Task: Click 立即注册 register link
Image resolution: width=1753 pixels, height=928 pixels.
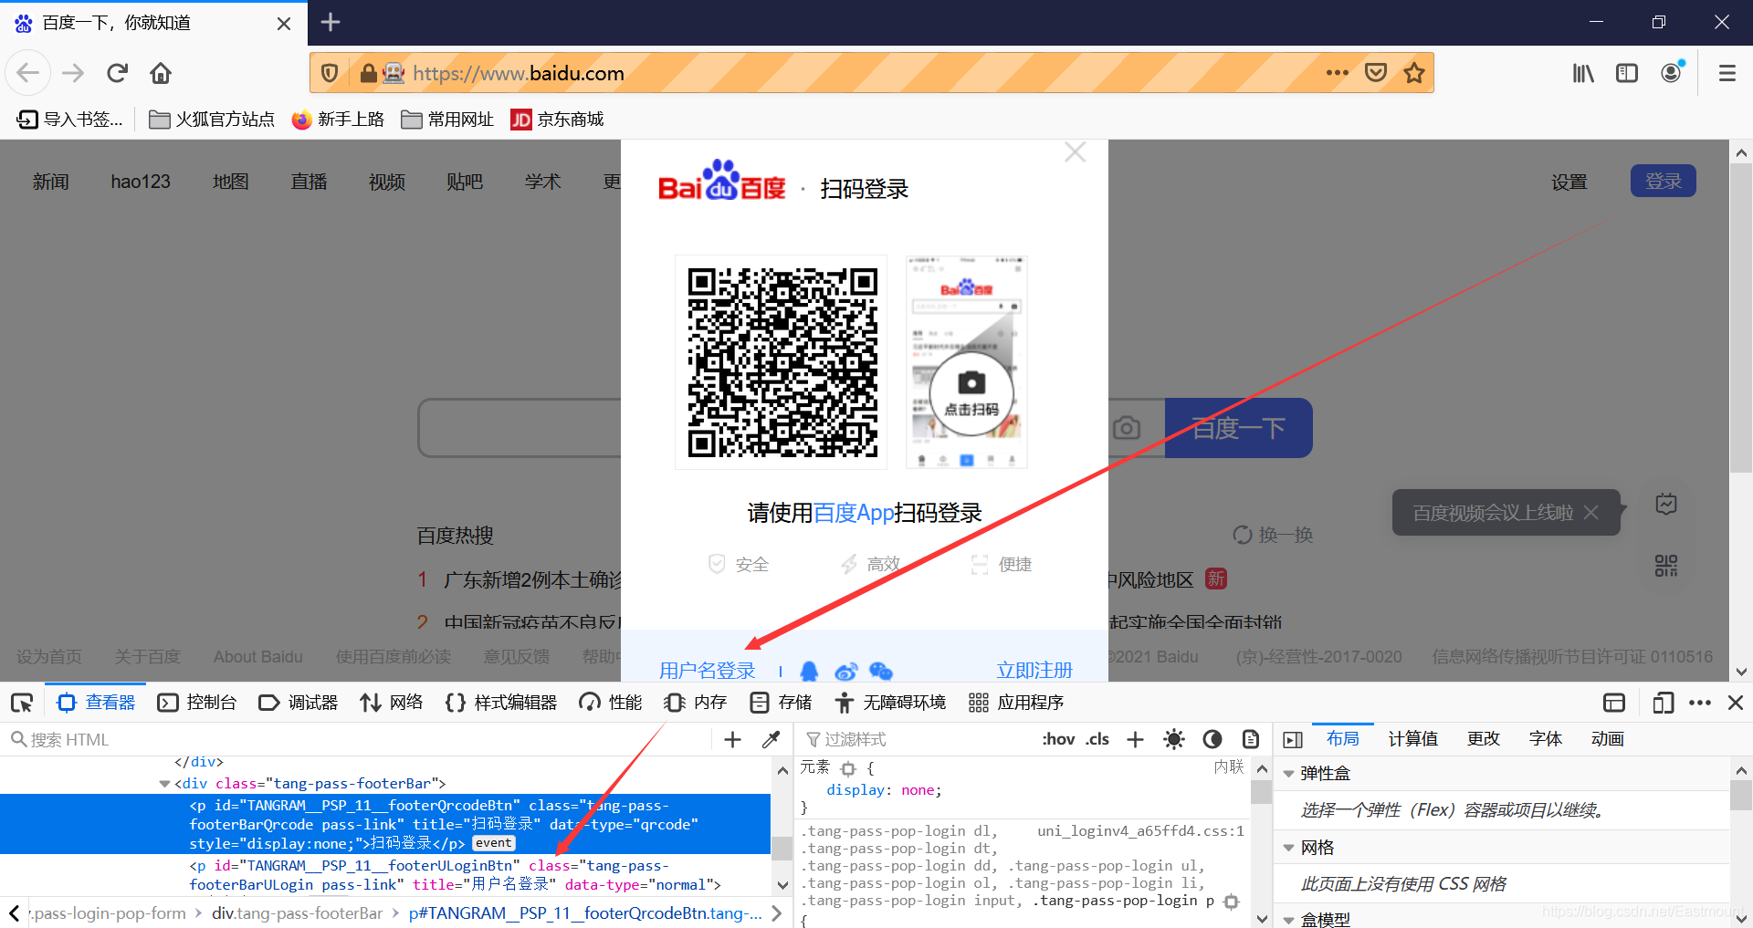Action: 1034,671
